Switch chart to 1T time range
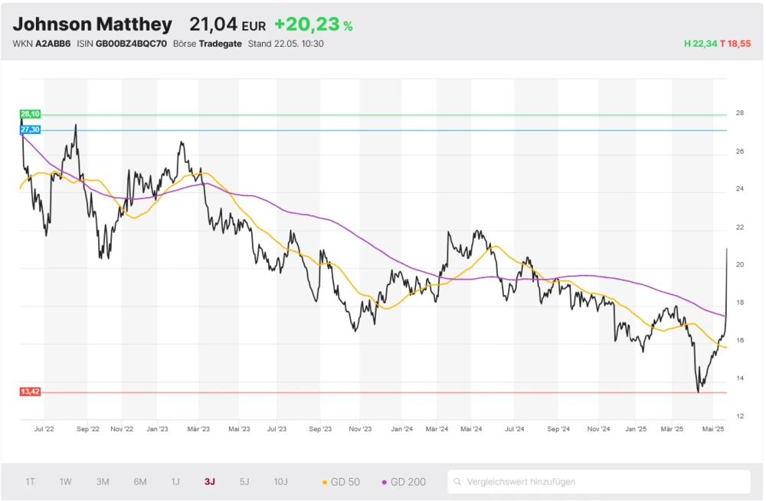The height and width of the screenshot is (501, 766). click(x=30, y=482)
